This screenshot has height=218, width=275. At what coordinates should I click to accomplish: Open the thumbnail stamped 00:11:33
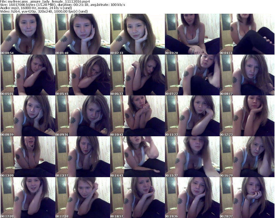pyautogui.click(x=192, y=116)
